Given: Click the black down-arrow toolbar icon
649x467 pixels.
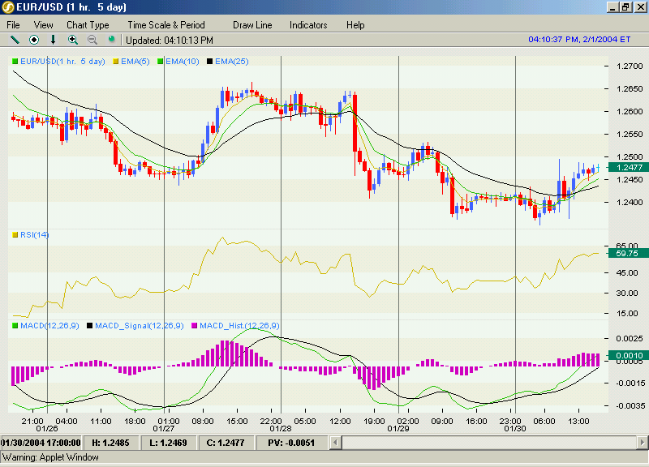Looking at the screenshot, I should [x=53, y=40].
